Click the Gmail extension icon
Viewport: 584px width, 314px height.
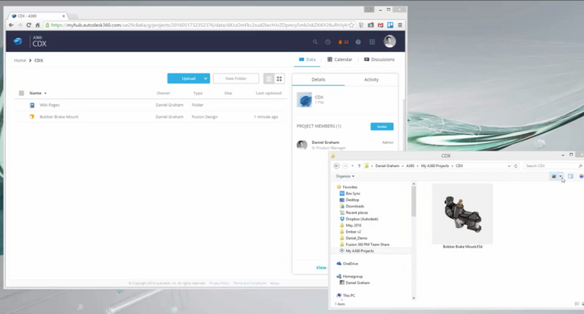pos(380,25)
